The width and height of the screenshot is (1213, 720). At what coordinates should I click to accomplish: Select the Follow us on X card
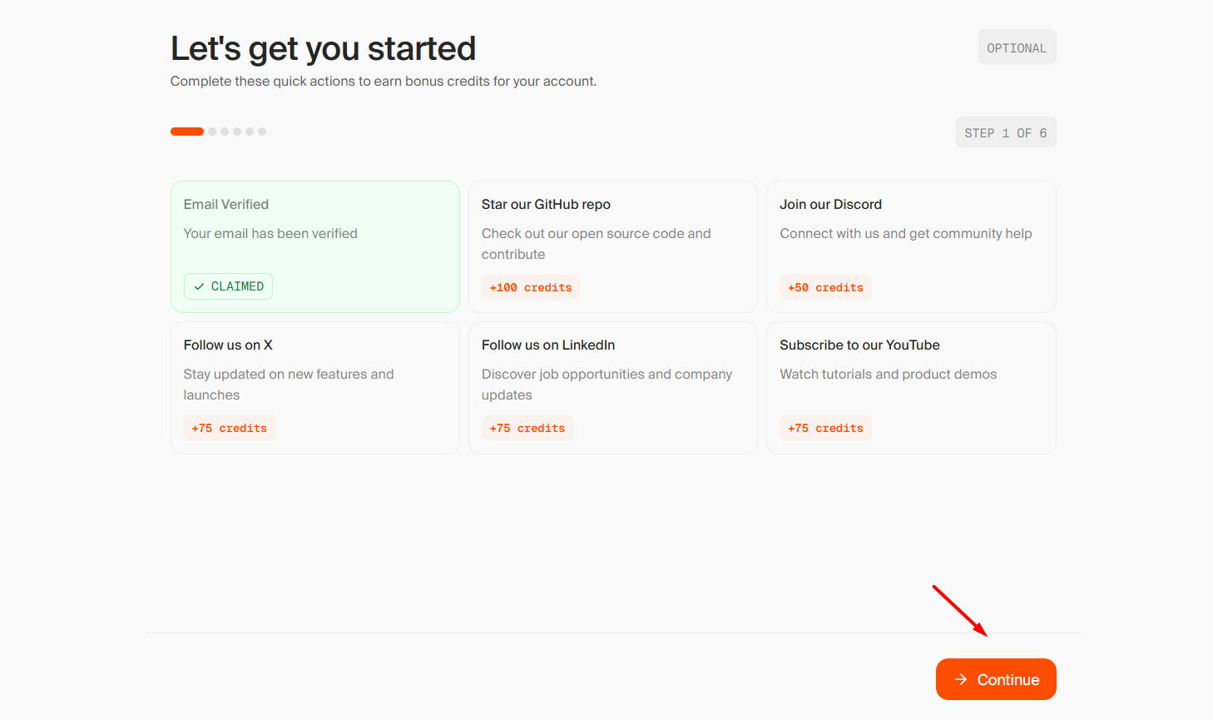point(315,388)
